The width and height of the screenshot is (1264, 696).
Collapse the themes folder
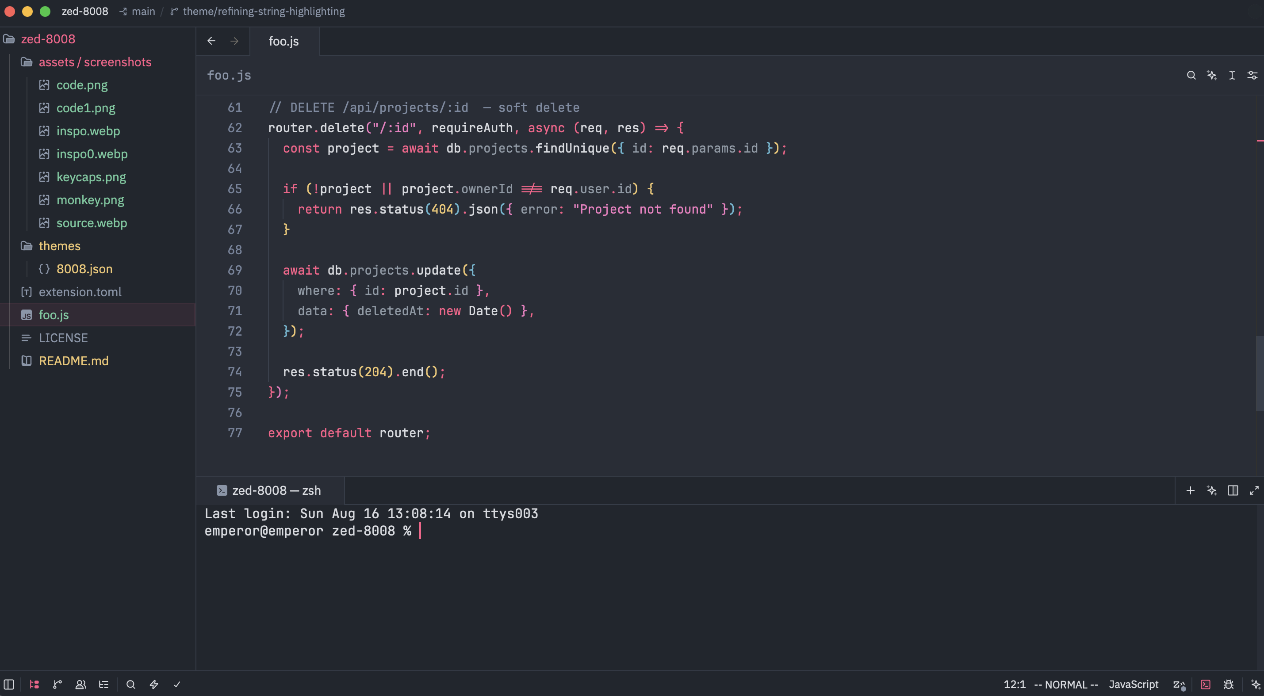click(x=98, y=246)
